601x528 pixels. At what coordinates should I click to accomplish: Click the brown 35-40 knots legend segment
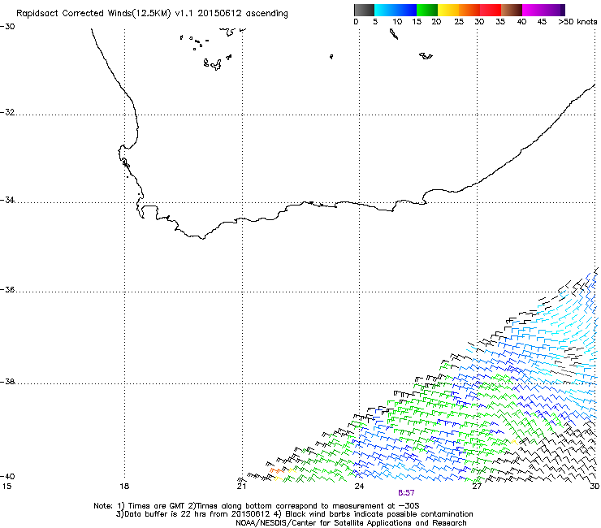tap(512, 10)
